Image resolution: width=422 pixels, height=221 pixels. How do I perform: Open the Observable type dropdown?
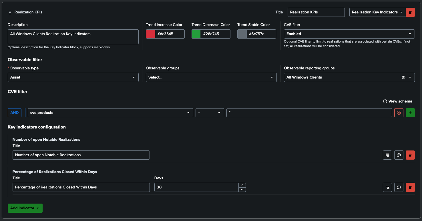pyautogui.click(x=73, y=77)
